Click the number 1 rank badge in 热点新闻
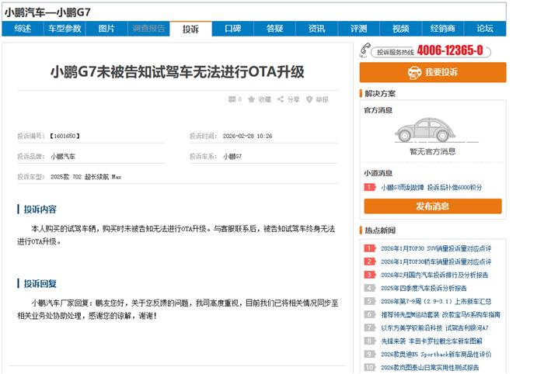 (x=370, y=248)
